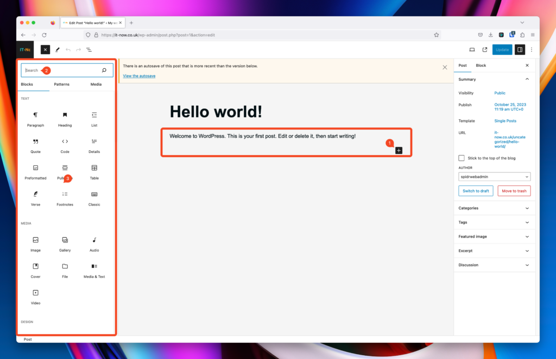556x359 pixels.
Task: Open the Document Overview list view
Action: pyautogui.click(x=89, y=49)
